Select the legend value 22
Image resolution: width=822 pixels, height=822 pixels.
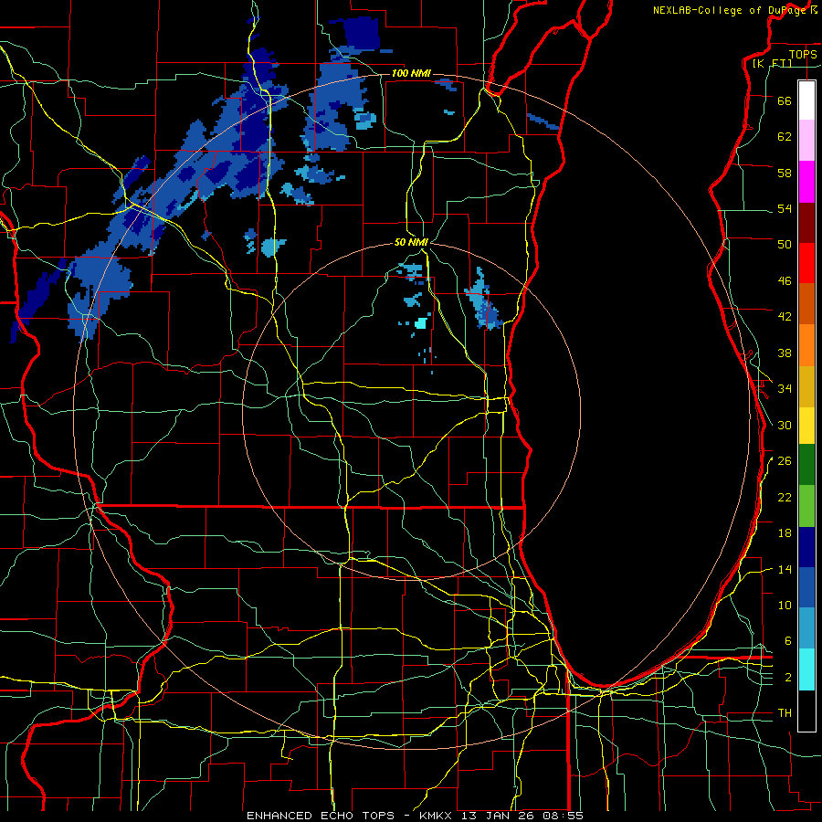785,497
